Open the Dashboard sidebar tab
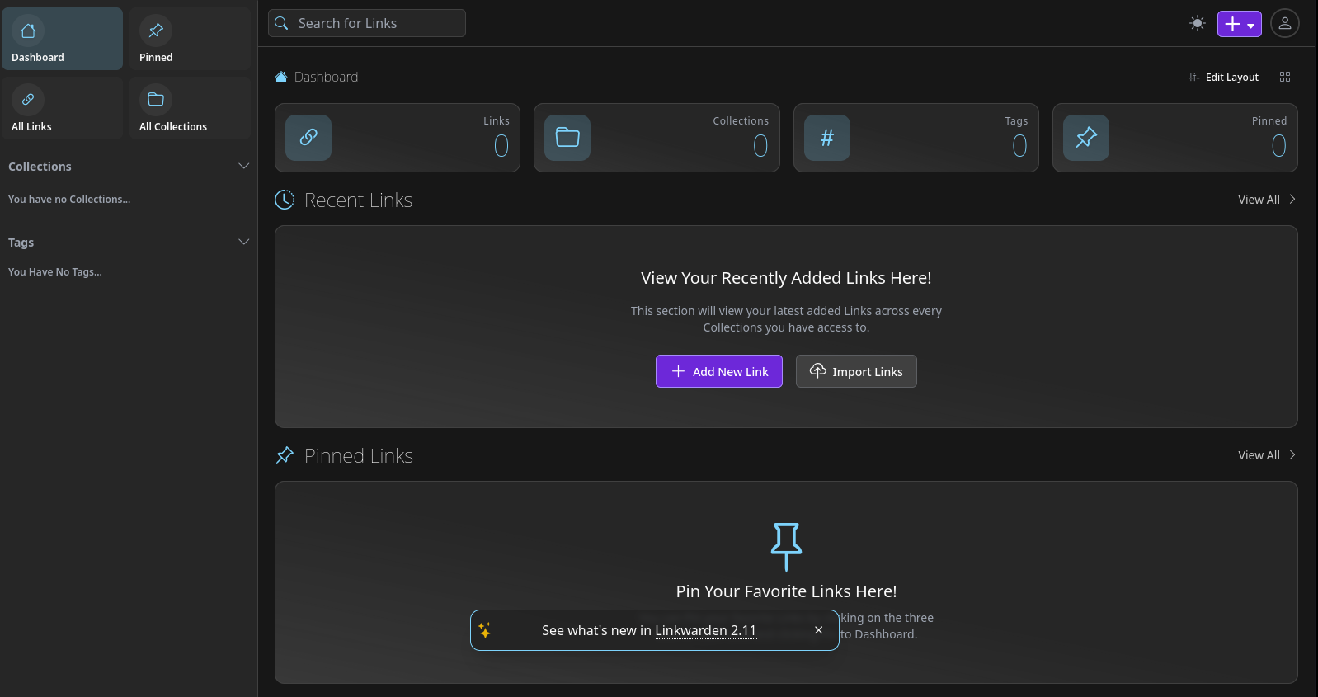The width and height of the screenshot is (1318, 697). (63, 40)
